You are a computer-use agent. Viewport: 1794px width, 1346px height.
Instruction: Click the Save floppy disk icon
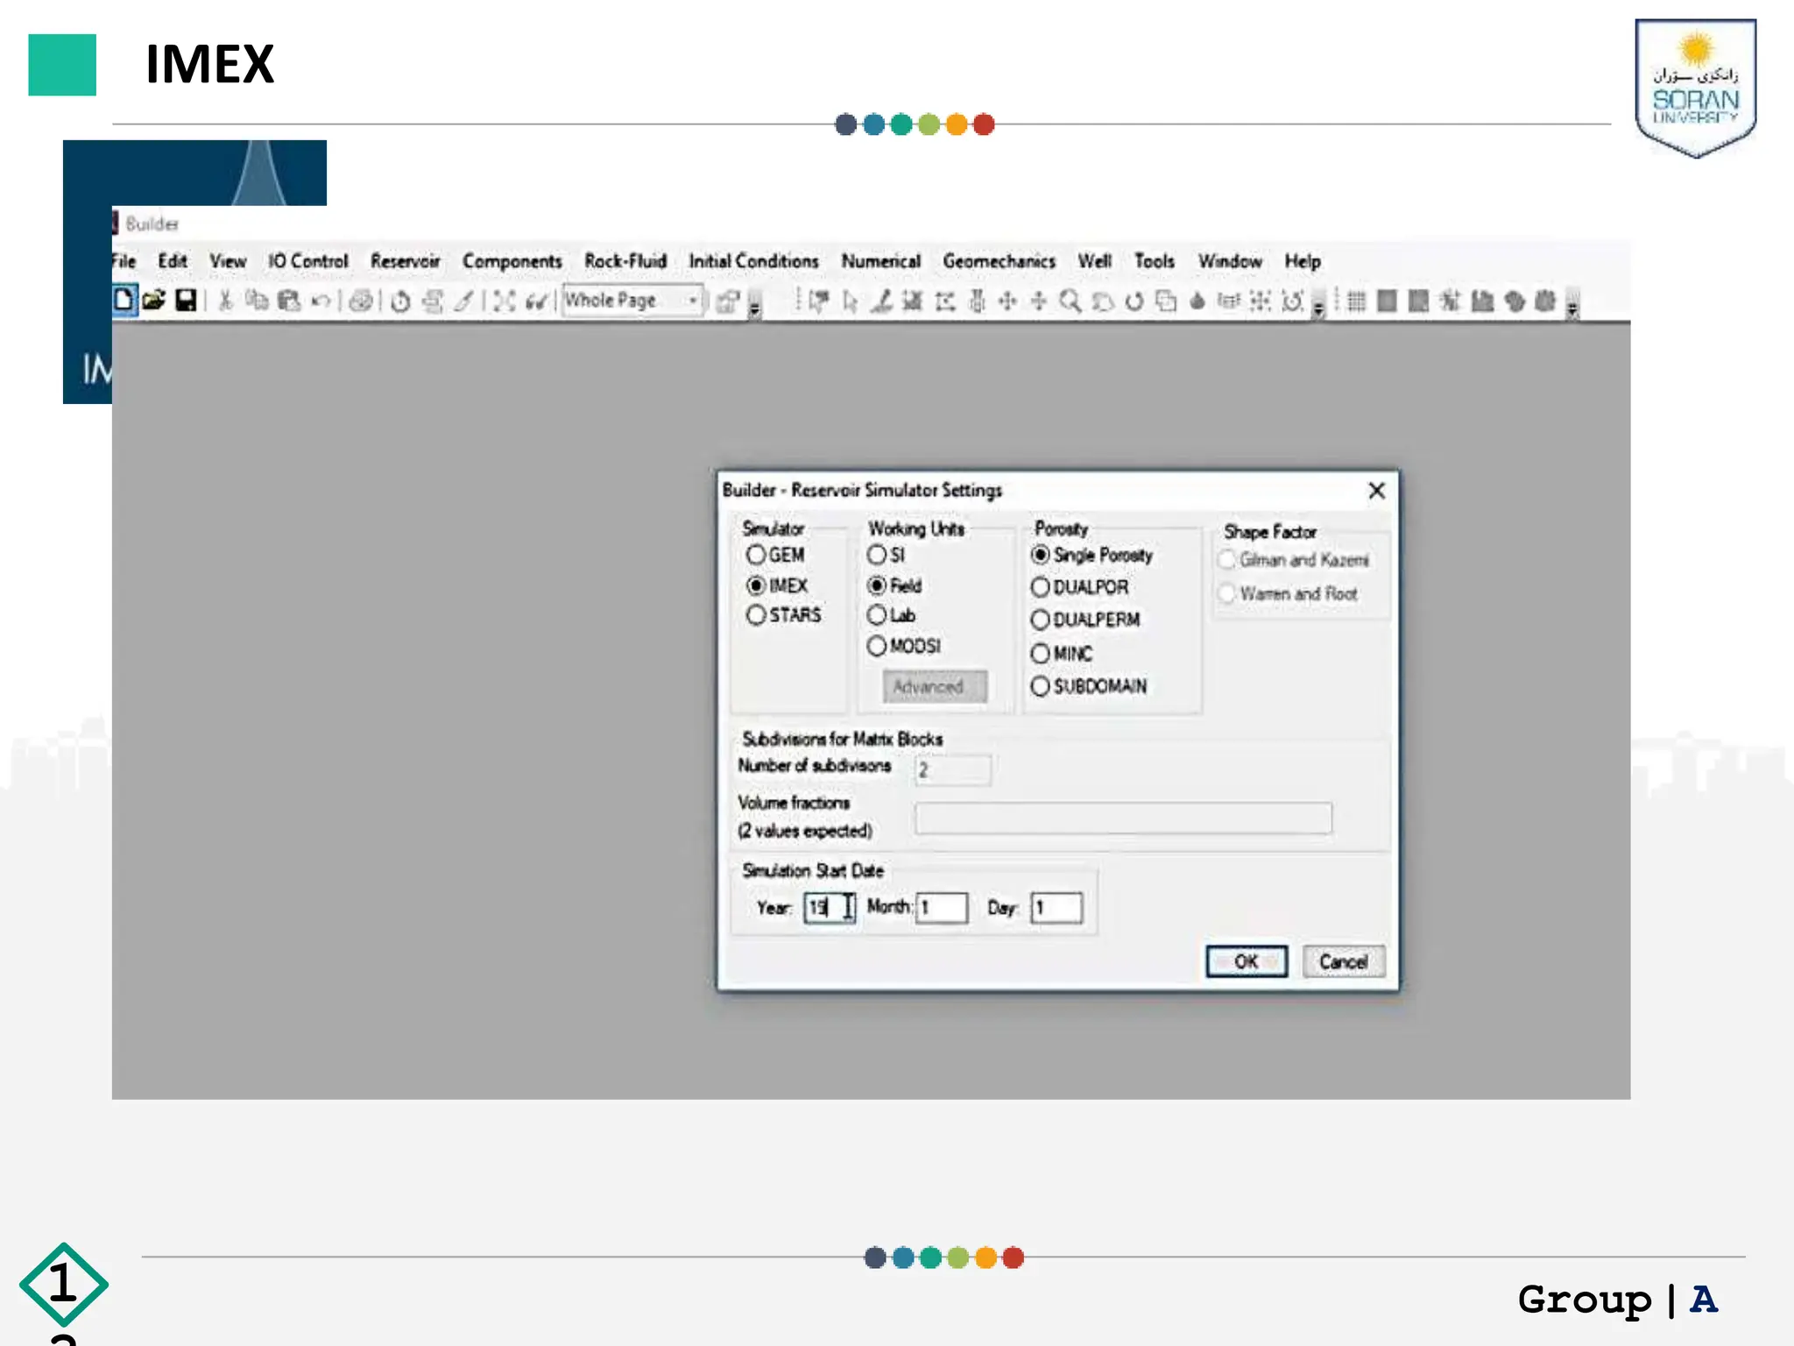point(186,301)
